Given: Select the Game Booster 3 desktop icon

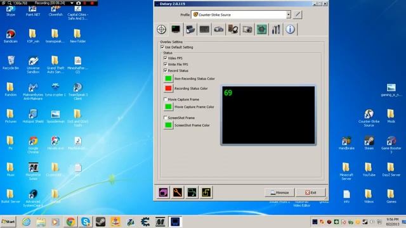Looking at the screenshot, I should coord(391,145).
